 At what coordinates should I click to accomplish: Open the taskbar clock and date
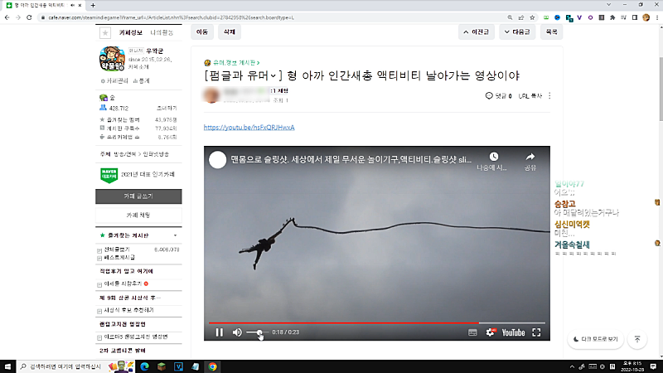click(632, 366)
